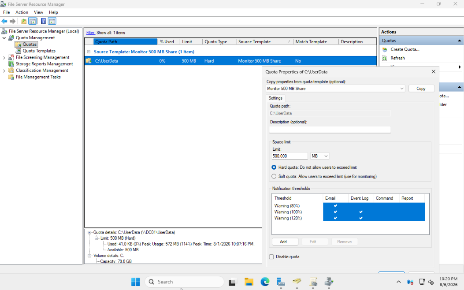Viewport: 464px width, 290px height.
Task: Click the Quota Management node icon
Action: (x=11, y=37)
